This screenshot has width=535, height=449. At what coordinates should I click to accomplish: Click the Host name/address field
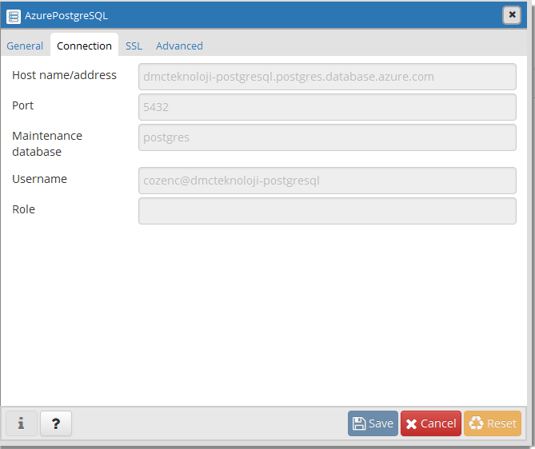[327, 77]
